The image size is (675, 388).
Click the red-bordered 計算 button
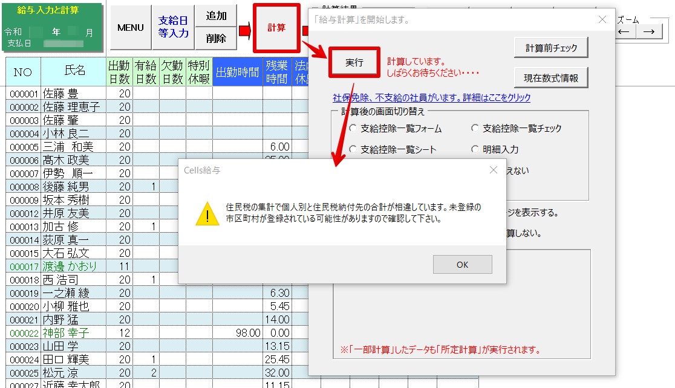276,28
